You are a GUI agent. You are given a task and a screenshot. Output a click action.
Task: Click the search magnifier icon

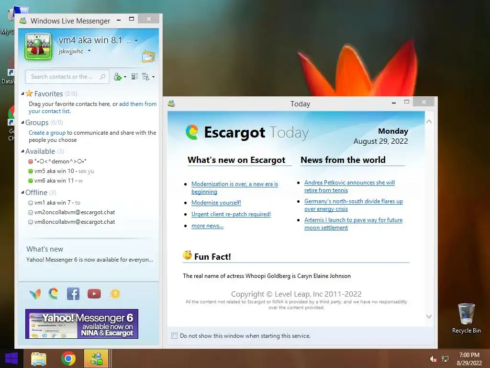tap(102, 77)
